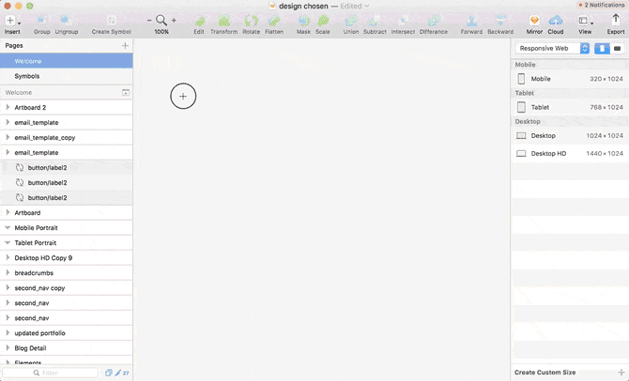Choose the Desktop HD 1440×1024 preset
The width and height of the screenshot is (629, 381).
click(x=548, y=153)
